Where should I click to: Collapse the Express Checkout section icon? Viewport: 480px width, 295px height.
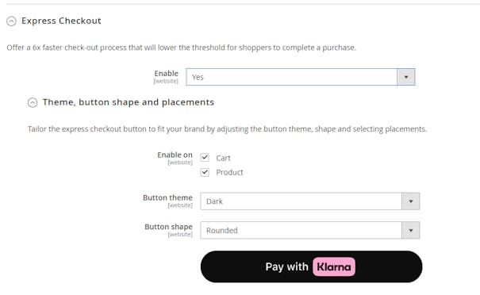[x=11, y=21]
